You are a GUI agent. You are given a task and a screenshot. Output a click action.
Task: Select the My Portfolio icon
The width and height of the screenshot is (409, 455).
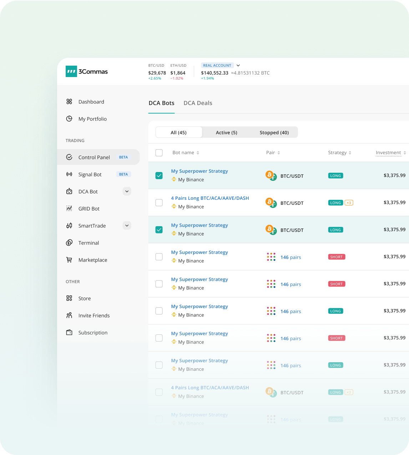pyautogui.click(x=69, y=119)
